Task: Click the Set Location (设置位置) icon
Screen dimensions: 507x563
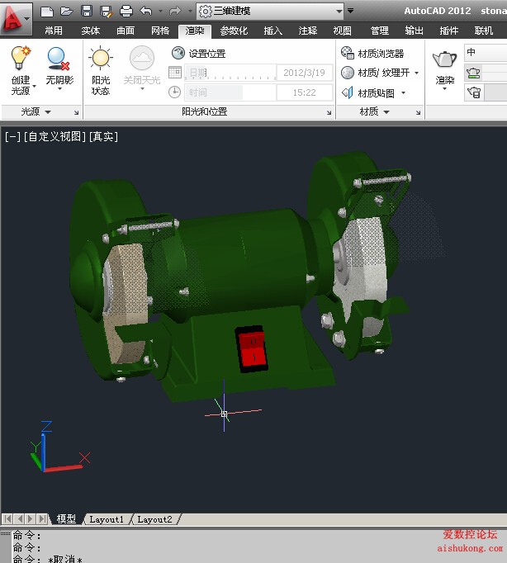Action: pyautogui.click(x=178, y=53)
